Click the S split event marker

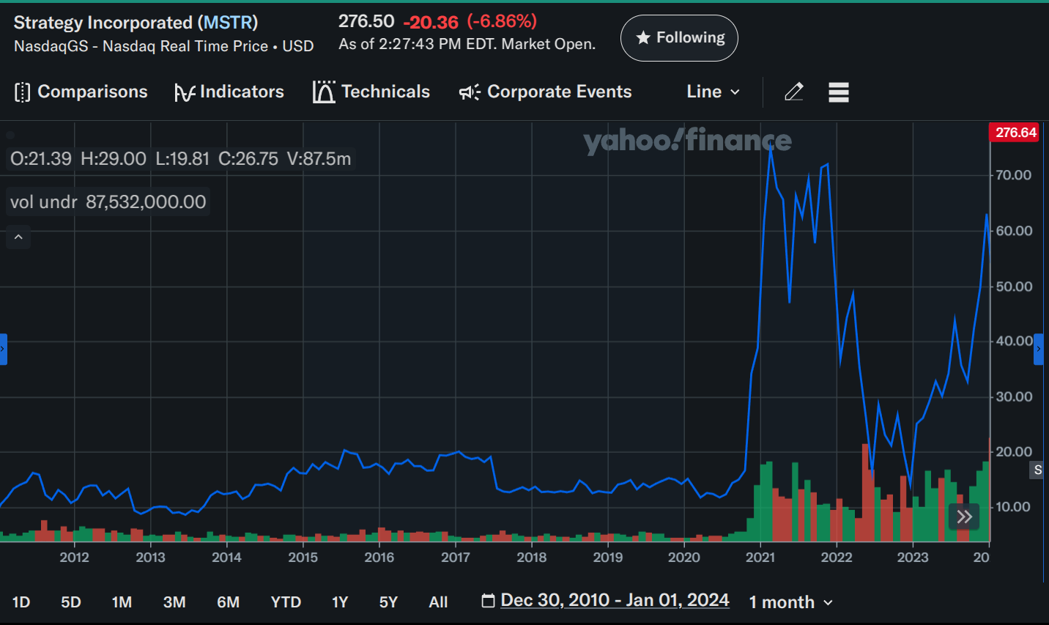(1037, 470)
